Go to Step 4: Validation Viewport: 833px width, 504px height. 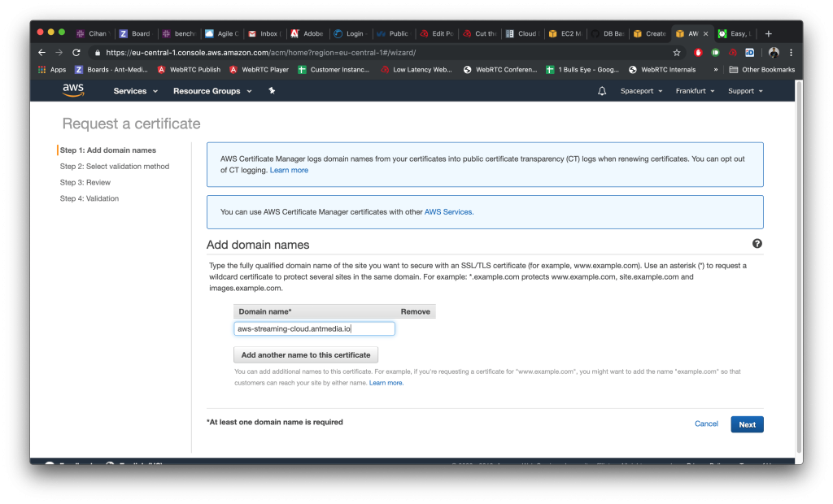point(89,198)
